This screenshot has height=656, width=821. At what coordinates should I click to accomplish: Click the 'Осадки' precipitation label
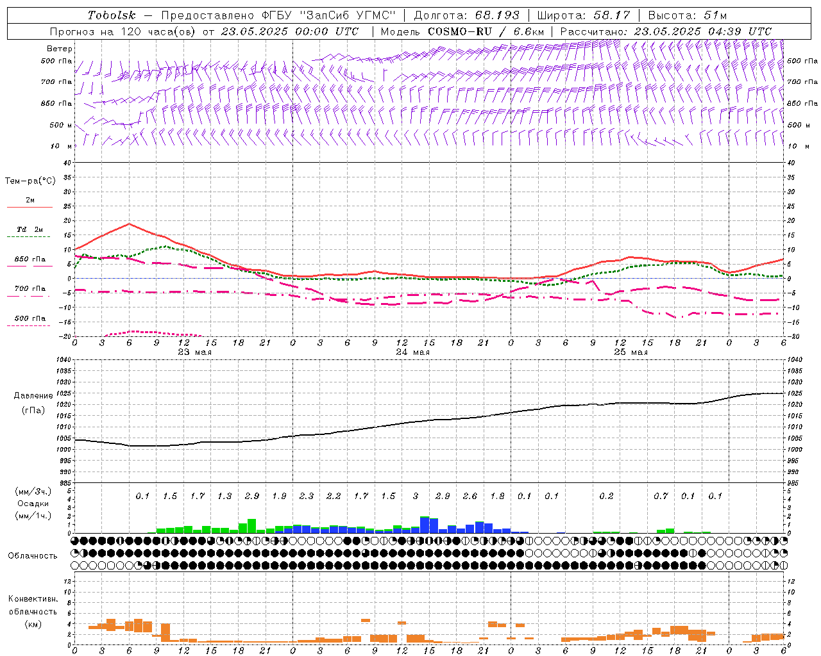coord(32,504)
